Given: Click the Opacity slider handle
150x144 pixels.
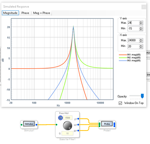Looking at the screenshot, I should [x=142, y=96].
